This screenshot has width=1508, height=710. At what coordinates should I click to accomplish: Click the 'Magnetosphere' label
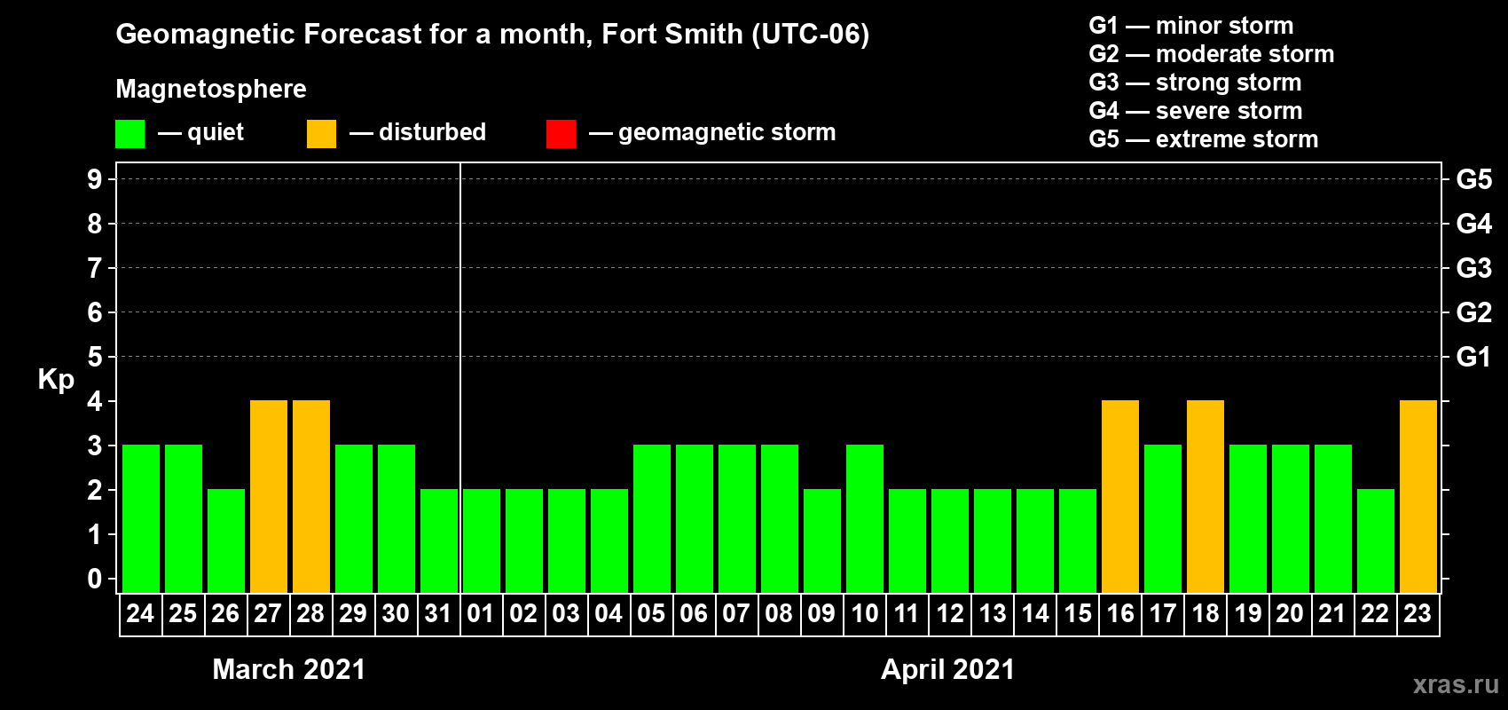point(211,89)
